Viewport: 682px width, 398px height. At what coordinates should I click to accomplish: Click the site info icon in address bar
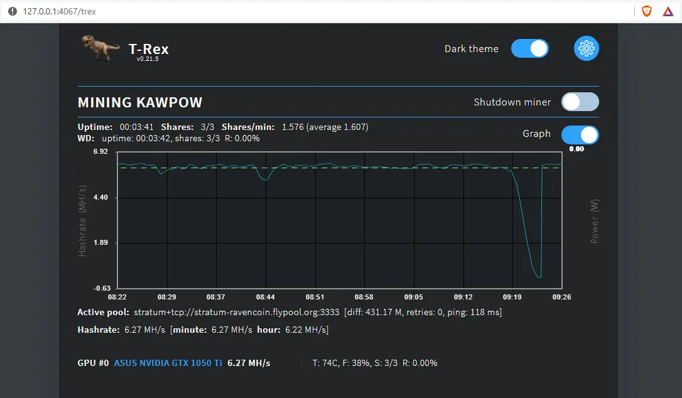(x=13, y=11)
